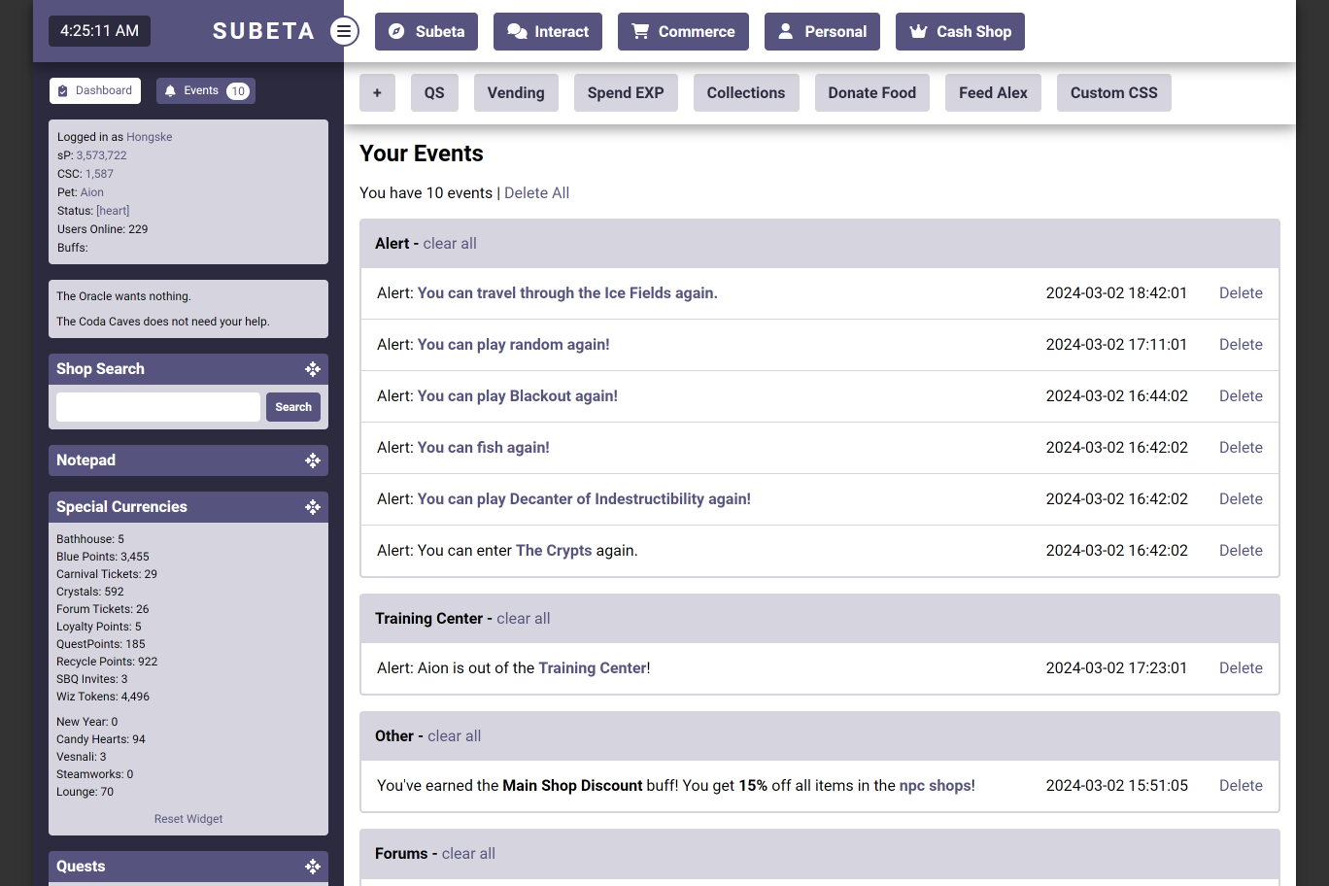Click the move handle icon on Shop Search widget
Image resolution: width=1329 pixels, height=886 pixels.
tap(312, 369)
